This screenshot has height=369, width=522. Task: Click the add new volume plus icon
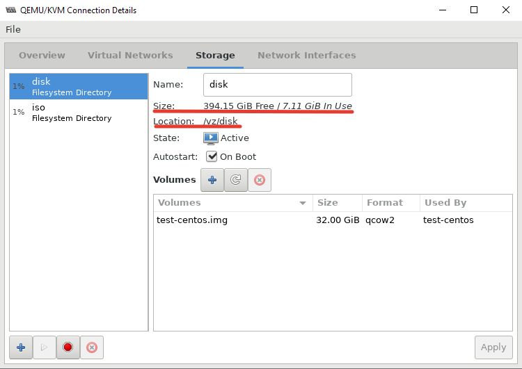coord(212,180)
